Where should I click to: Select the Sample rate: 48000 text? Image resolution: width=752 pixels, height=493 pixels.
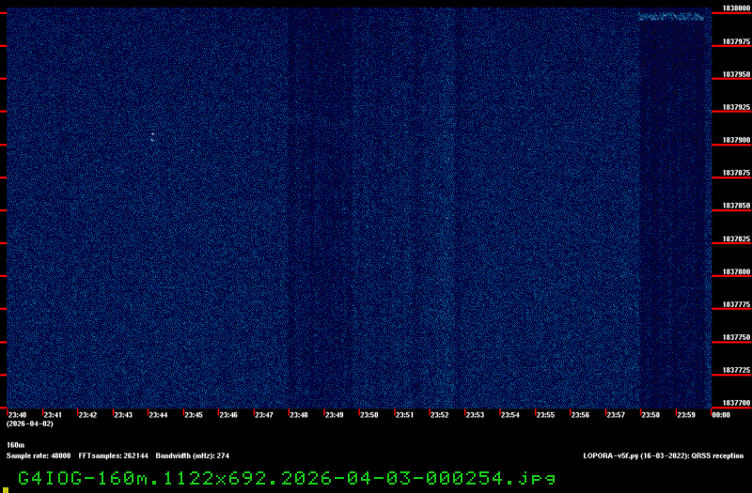pyautogui.click(x=39, y=455)
